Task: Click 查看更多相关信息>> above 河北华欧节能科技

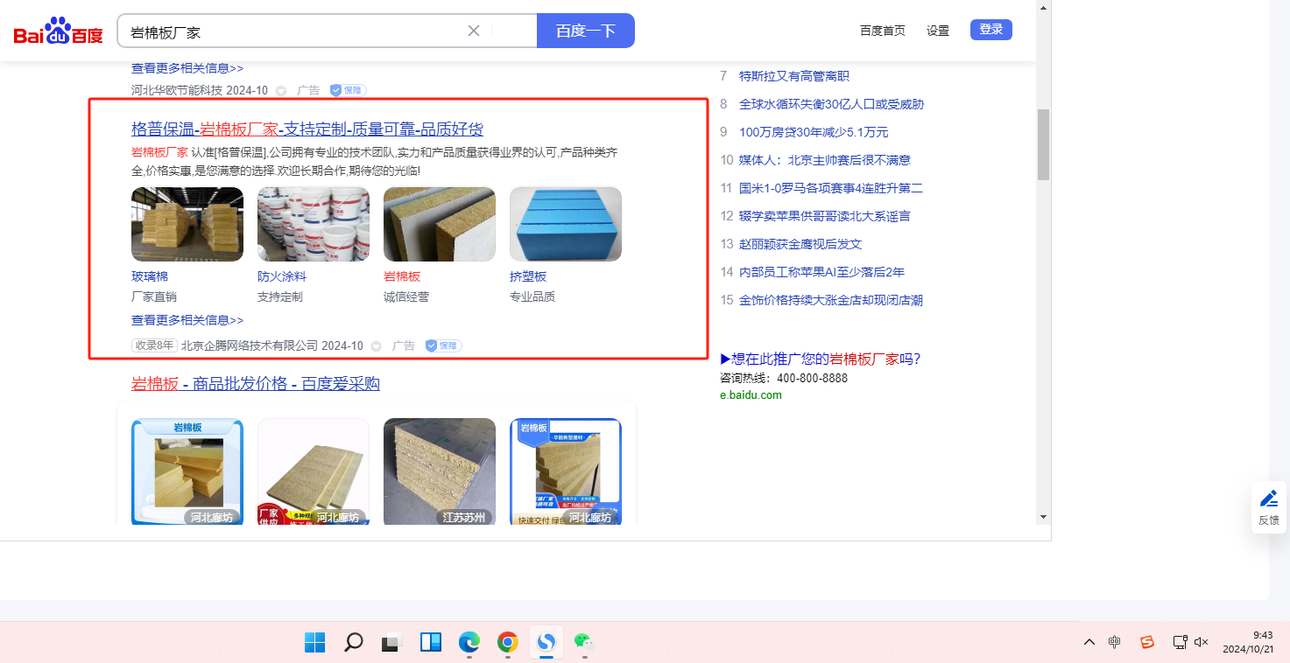Action: click(187, 68)
